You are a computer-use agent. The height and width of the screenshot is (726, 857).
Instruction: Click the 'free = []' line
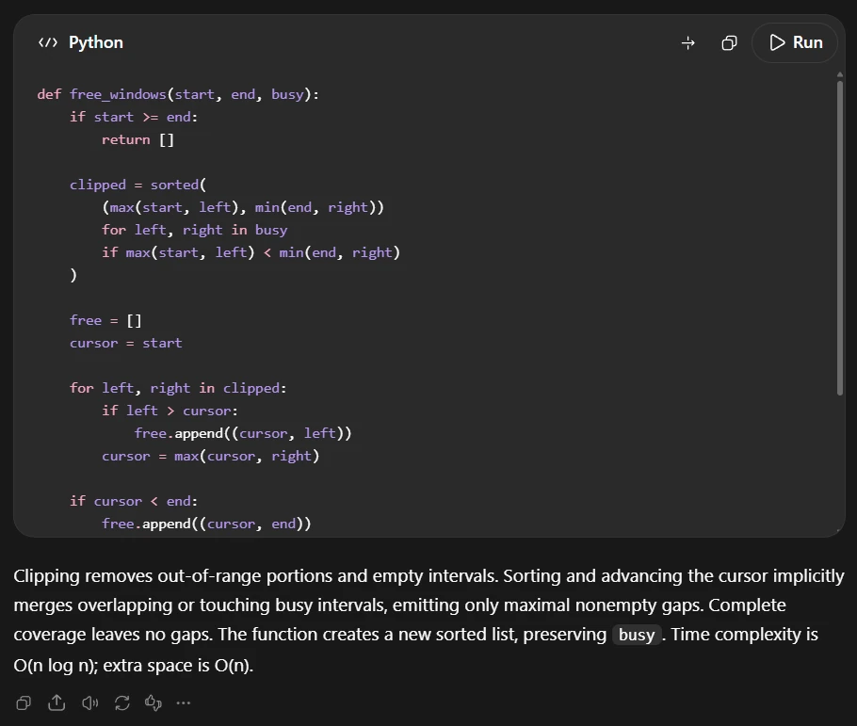pos(105,320)
